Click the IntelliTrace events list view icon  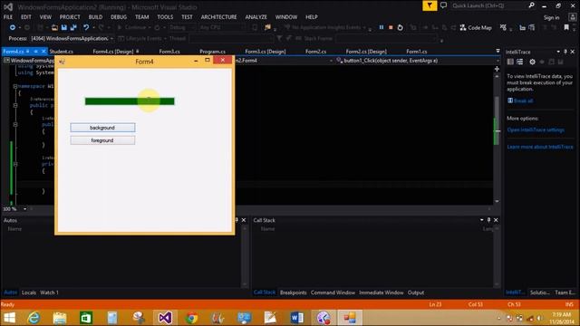tap(519, 62)
